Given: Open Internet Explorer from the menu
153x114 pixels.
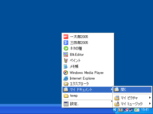Looking at the screenshot, I should pos(88,78).
